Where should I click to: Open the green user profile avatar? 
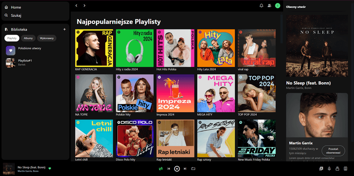point(277,6)
